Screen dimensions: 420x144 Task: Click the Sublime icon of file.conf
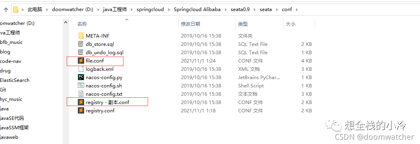[81, 61]
